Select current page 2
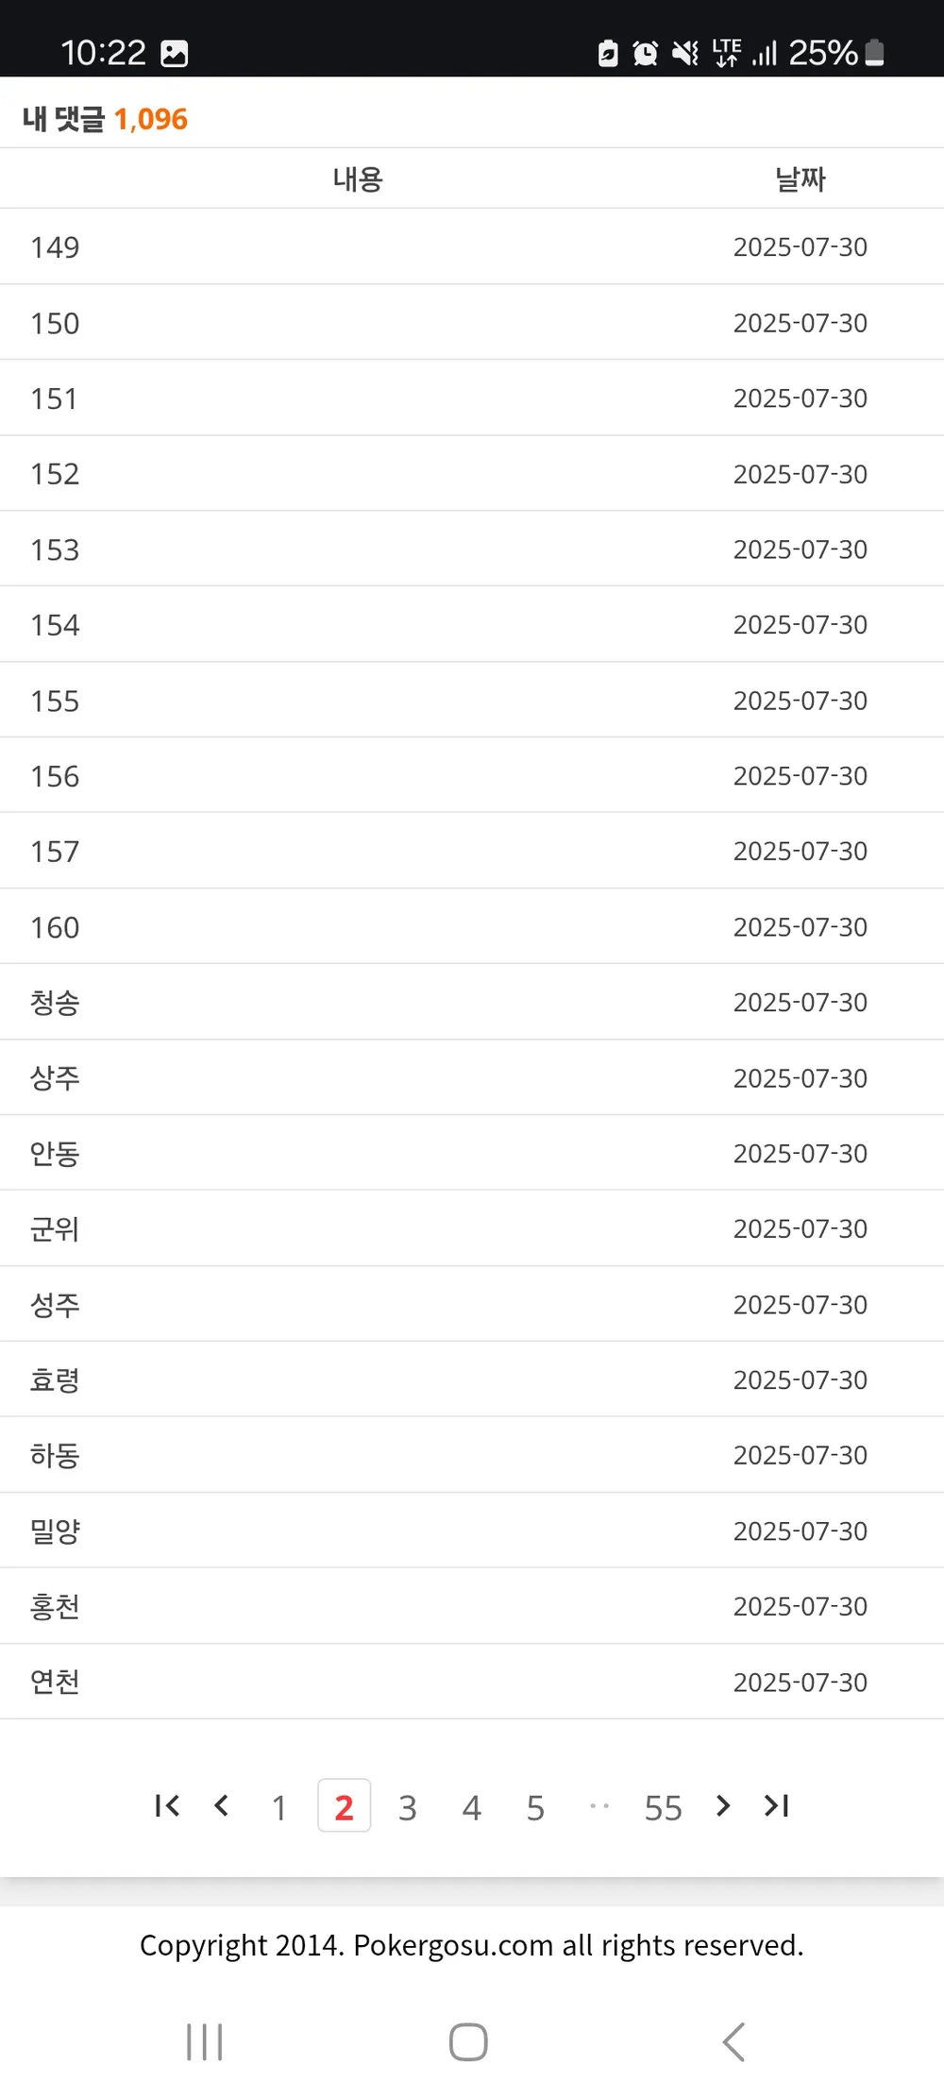This screenshot has height=2098, width=944. point(344,1805)
